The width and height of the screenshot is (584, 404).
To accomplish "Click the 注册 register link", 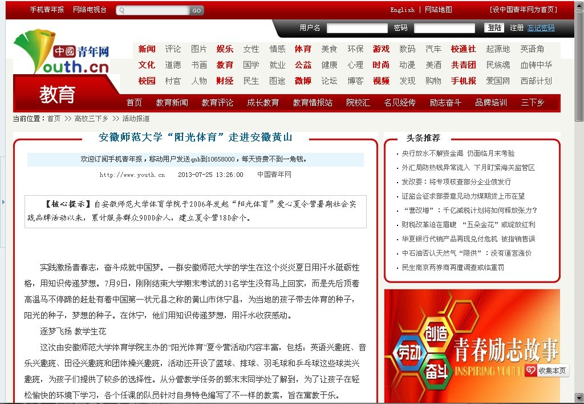I will coord(517,28).
